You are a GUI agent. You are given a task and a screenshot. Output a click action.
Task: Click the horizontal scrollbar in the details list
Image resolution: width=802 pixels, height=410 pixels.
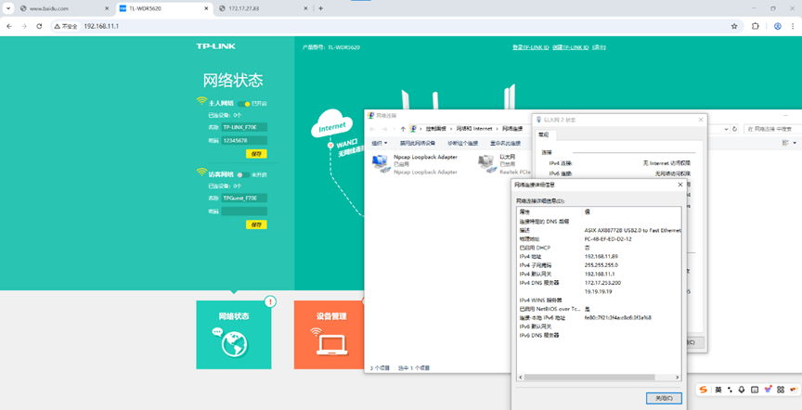pos(589,378)
